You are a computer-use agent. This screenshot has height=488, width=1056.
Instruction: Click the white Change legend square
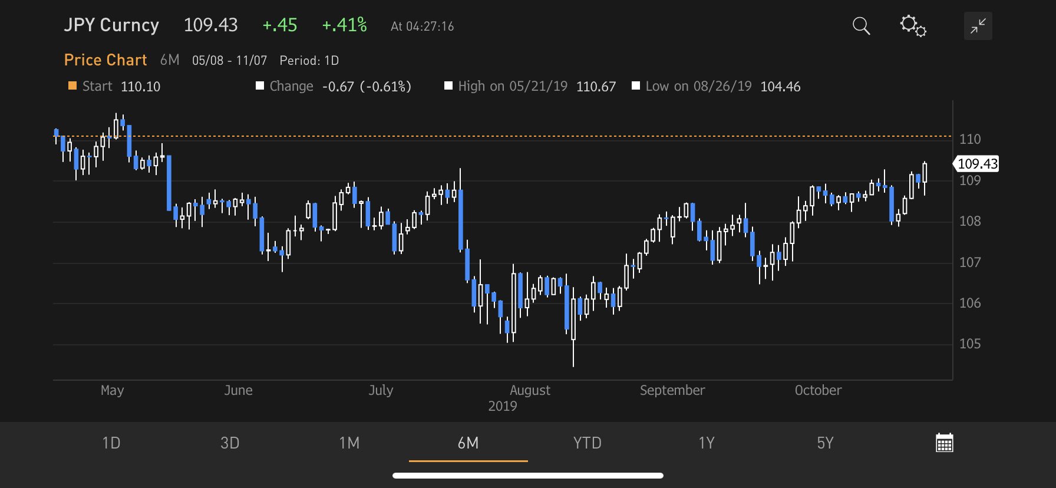[x=260, y=86]
